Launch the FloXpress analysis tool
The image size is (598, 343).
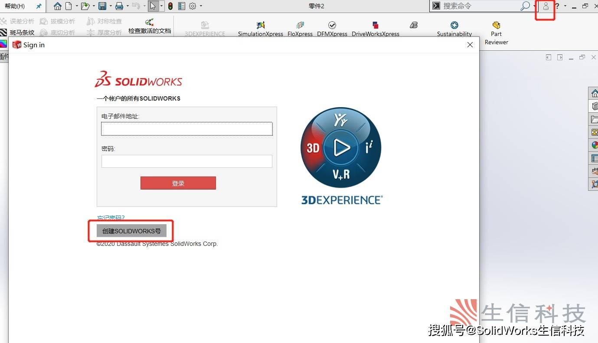(300, 26)
